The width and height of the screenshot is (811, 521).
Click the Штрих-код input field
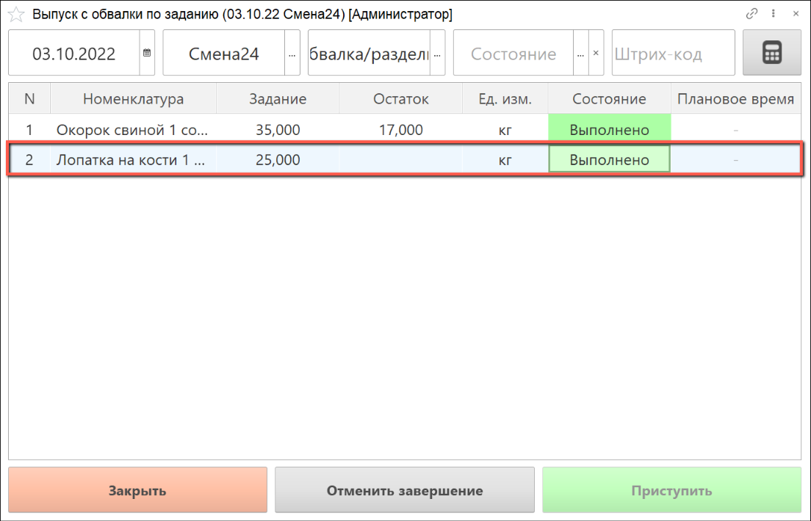pyautogui.click(x=672, y=54)
